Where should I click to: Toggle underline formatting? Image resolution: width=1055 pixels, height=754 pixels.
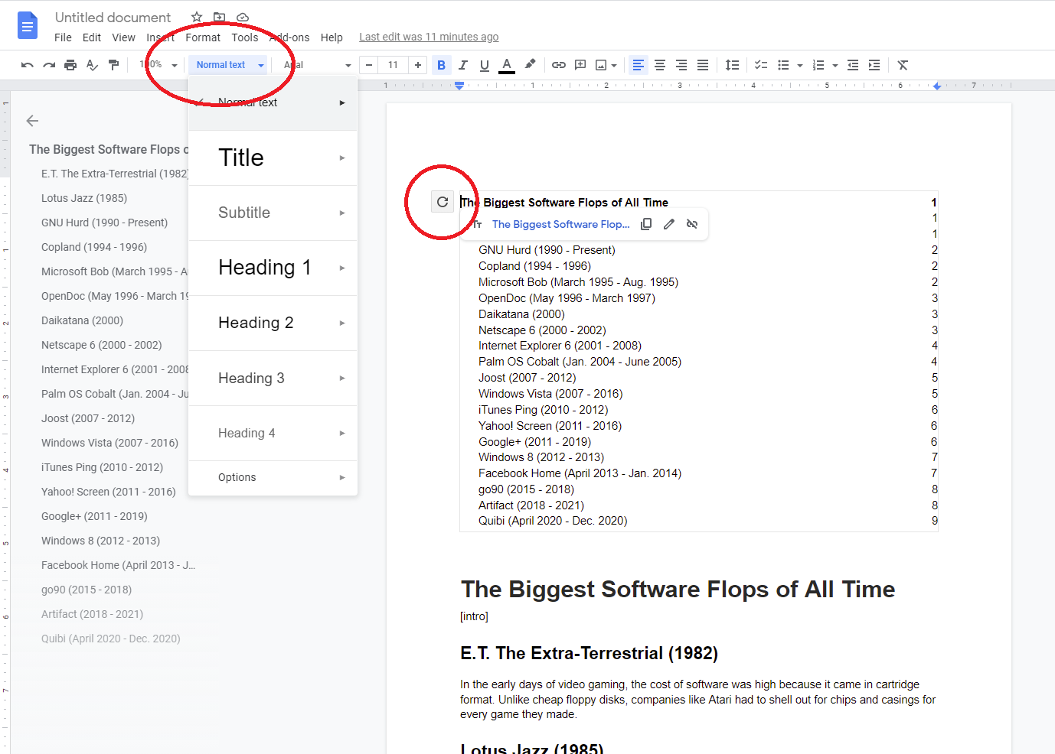pyautogui.click(x=484, y=65)
